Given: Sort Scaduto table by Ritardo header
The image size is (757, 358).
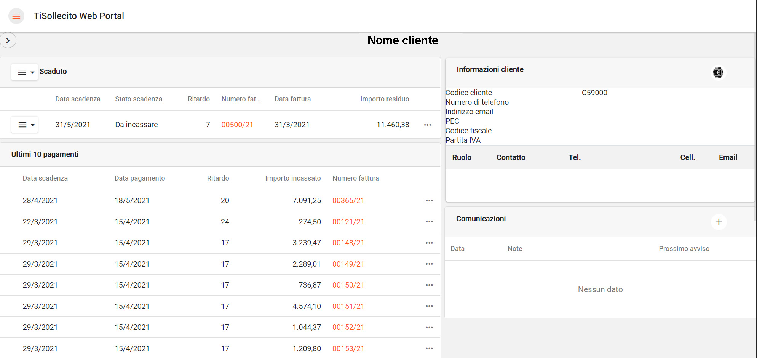Looking at the screenshot, I should click(199, 99).
